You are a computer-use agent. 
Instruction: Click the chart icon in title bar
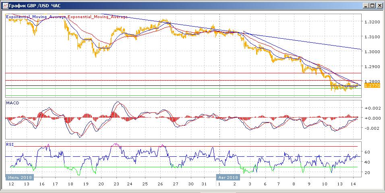[5, 5]
